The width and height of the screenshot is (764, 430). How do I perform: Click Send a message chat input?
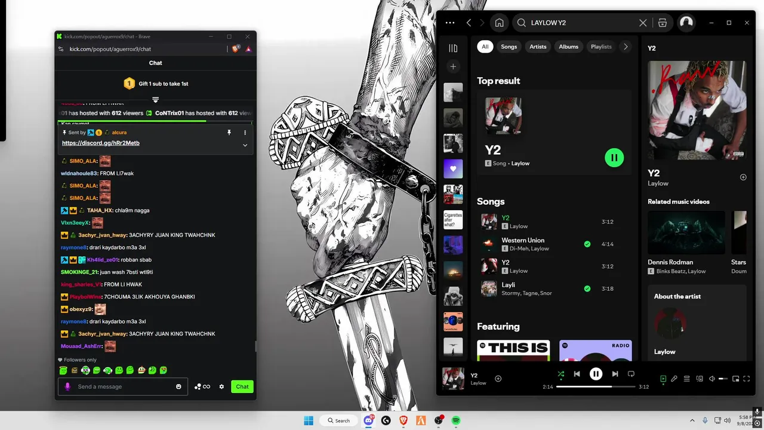tap(123, 386)
